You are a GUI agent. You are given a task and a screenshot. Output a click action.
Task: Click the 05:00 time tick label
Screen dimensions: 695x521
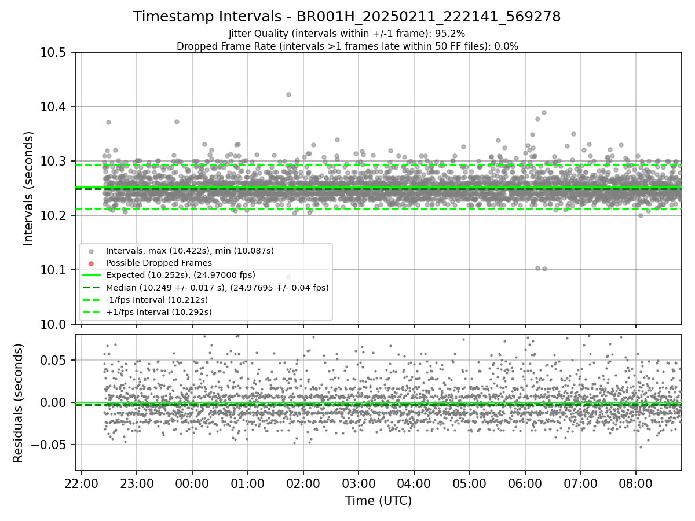pos(470,483)
